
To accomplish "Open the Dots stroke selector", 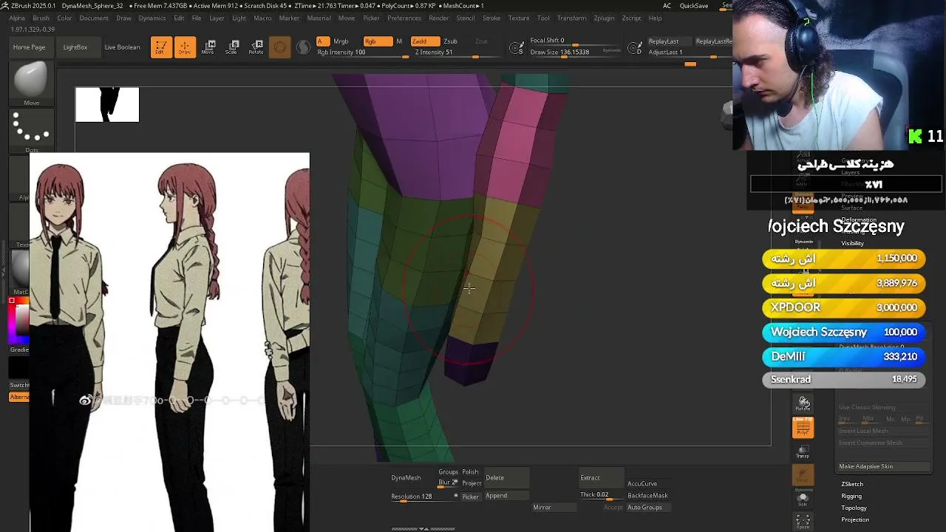I will tap(31, 129).
